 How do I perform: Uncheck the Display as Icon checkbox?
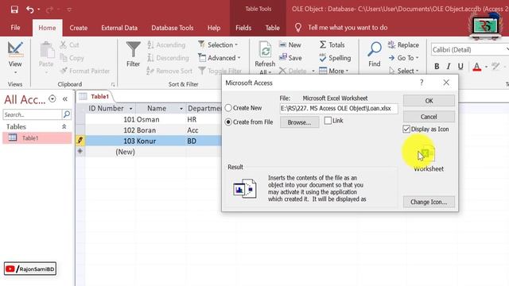point(406,129)
